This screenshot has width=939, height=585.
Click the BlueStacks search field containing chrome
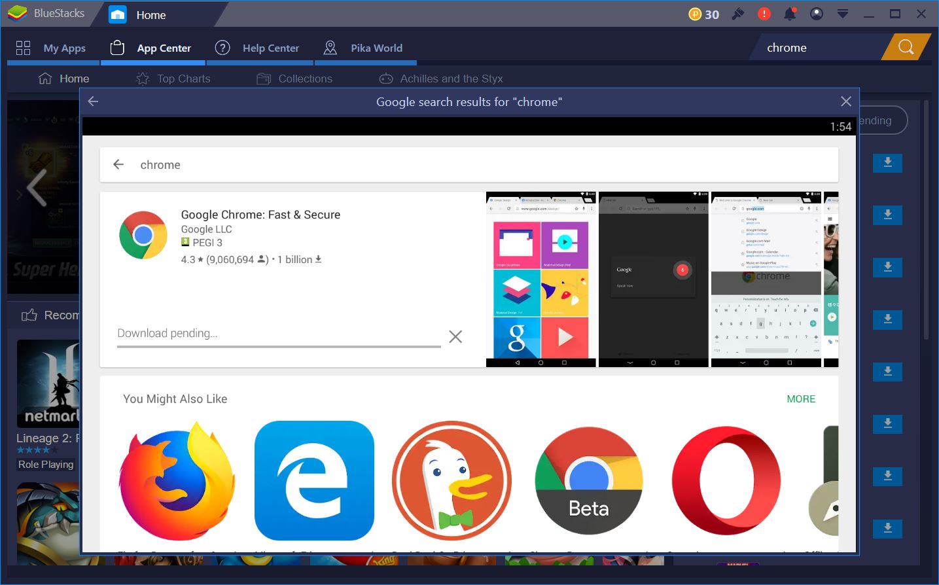click(x=818, y=48)
